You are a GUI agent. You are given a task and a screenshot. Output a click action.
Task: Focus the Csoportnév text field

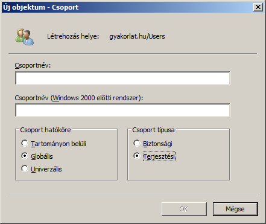tap(122, 78)
